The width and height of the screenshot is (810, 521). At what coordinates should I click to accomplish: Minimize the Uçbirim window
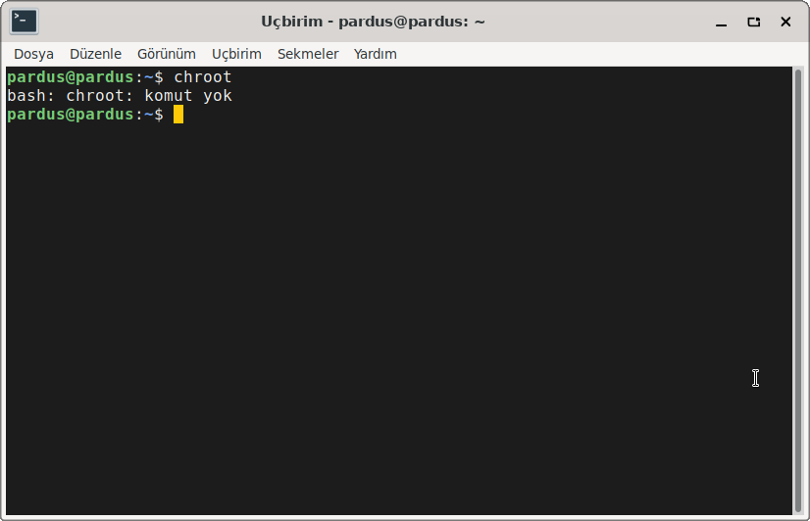point(721,23)
